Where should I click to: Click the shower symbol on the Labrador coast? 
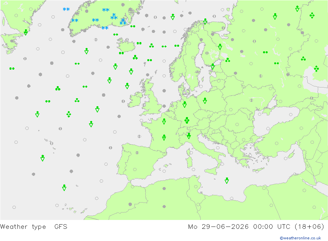click(26, 32)
